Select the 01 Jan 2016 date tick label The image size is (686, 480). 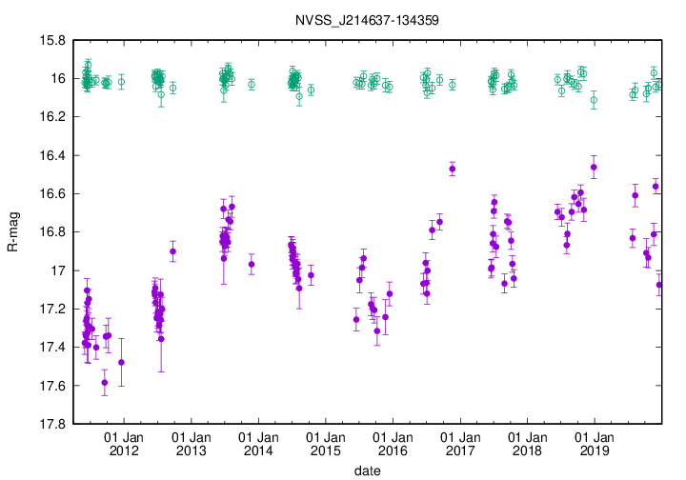coord(392,443)
